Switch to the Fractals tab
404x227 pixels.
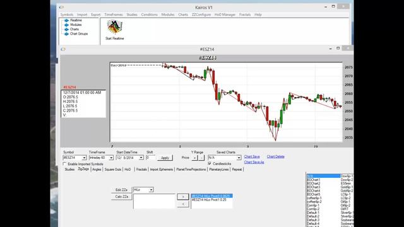[141, 170]
